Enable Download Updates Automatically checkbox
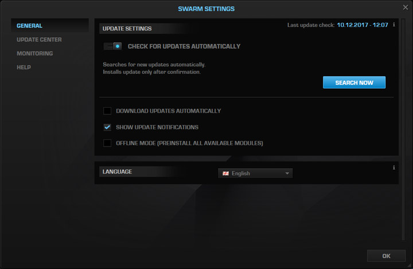 pyautogui.click(x=107, y=111)
